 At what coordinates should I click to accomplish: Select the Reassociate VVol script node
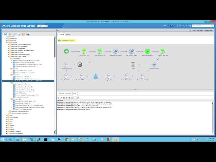tap(143, 76)
